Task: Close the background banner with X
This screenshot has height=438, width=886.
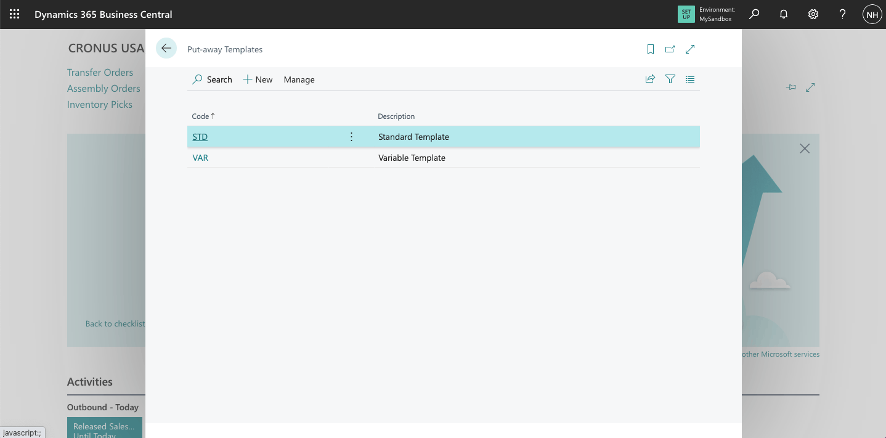Action: [x=805, y=148]
